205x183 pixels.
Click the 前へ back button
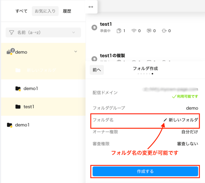97,70
